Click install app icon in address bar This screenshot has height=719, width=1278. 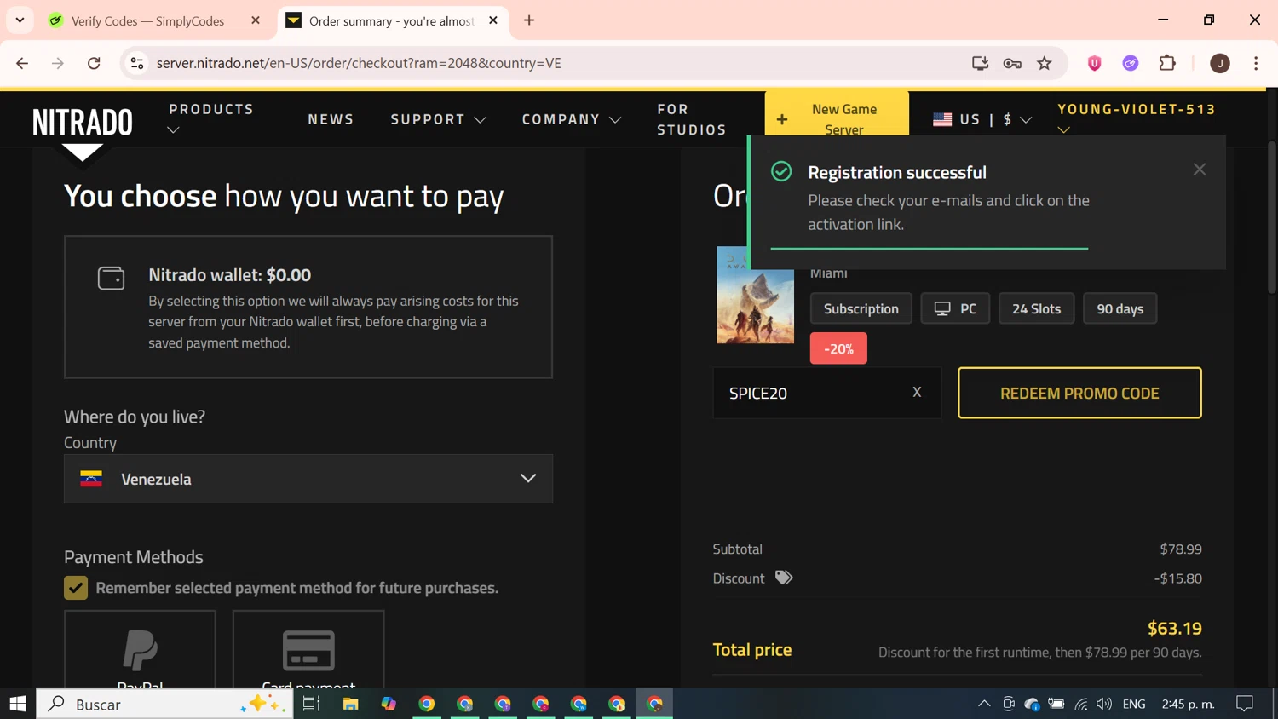pos(980,63)
